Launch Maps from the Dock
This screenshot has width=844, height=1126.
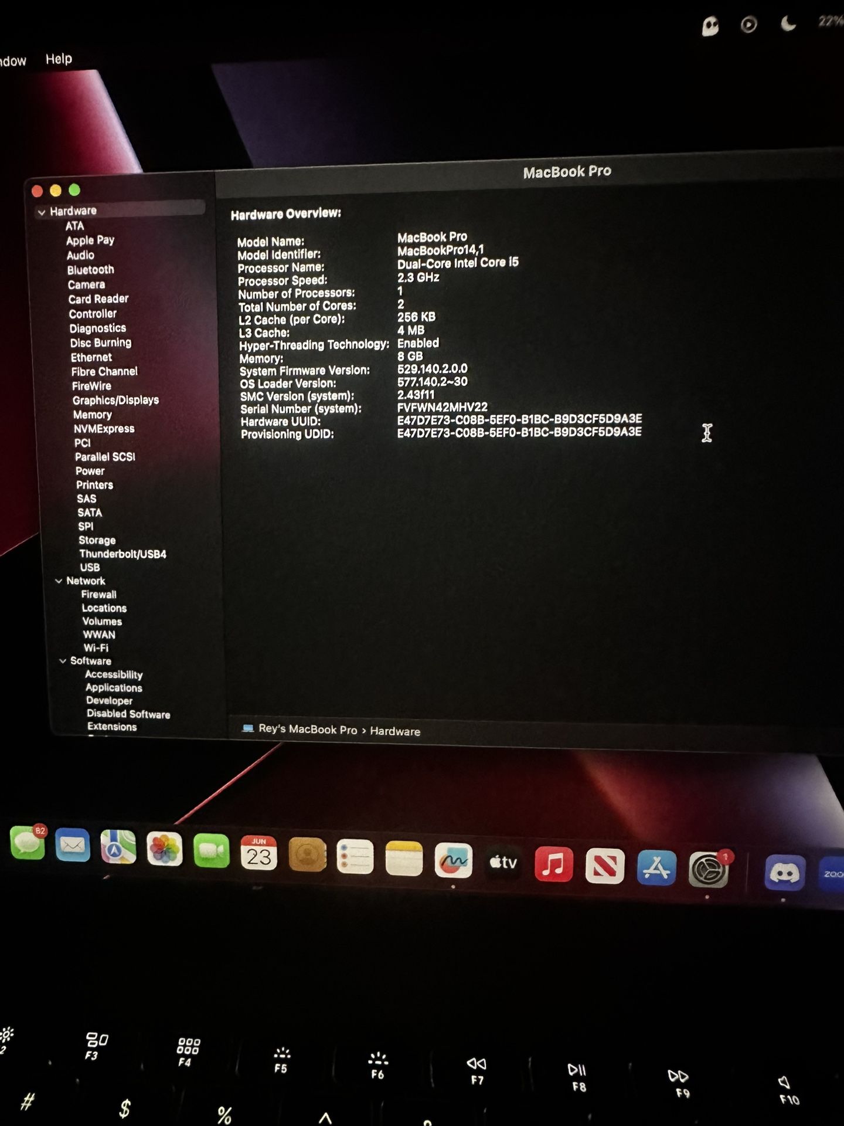[118, 847]
